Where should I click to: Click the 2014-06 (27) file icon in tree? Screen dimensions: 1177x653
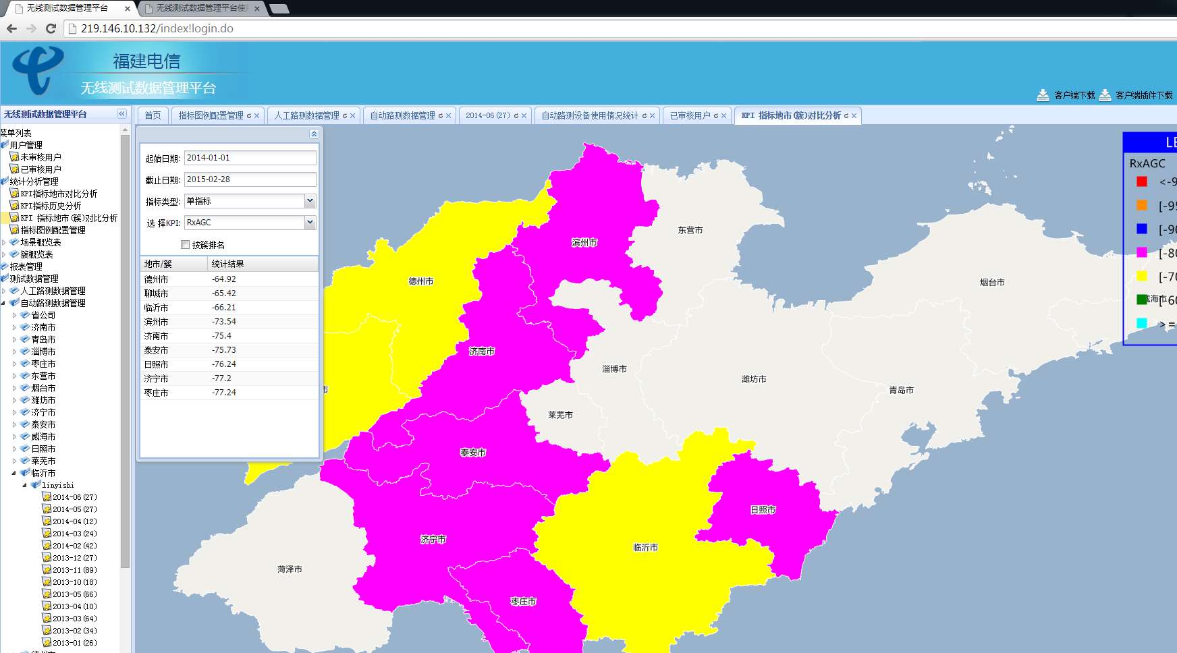[x=47, y=497]
